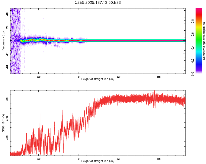
Task: Click the 4000 tick on the SNR axis
Action: (x=7, y=118)
